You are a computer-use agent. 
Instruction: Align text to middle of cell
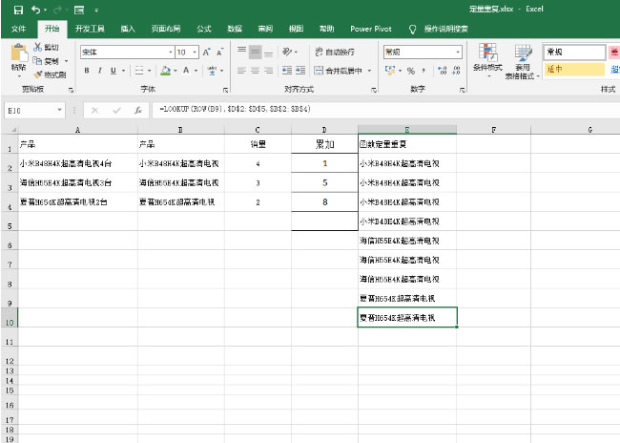click(255, 52)
